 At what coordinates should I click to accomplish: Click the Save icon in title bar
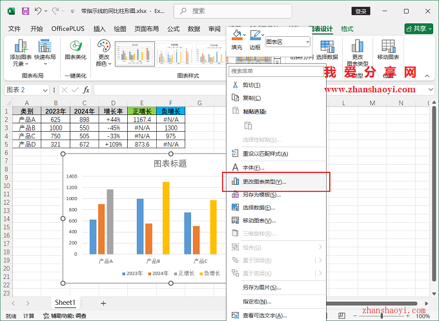pyautogui.click(x=25, y=11)
